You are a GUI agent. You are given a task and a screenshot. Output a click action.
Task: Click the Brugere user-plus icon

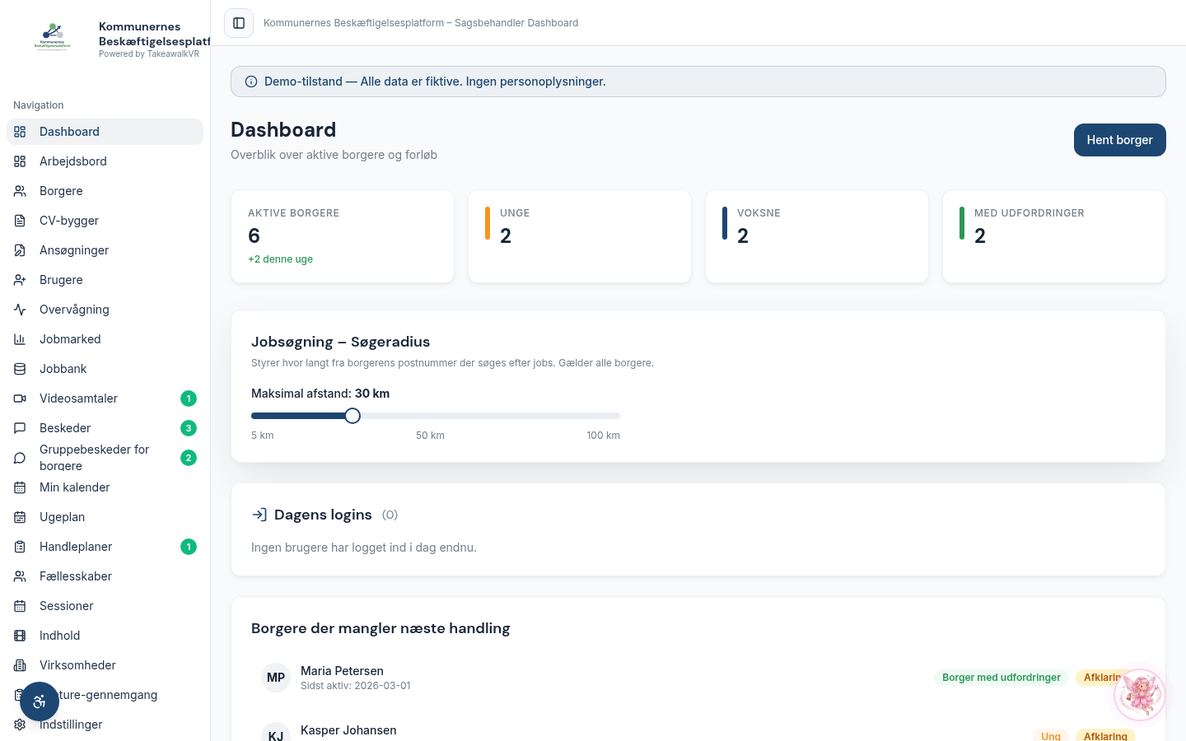20,280
